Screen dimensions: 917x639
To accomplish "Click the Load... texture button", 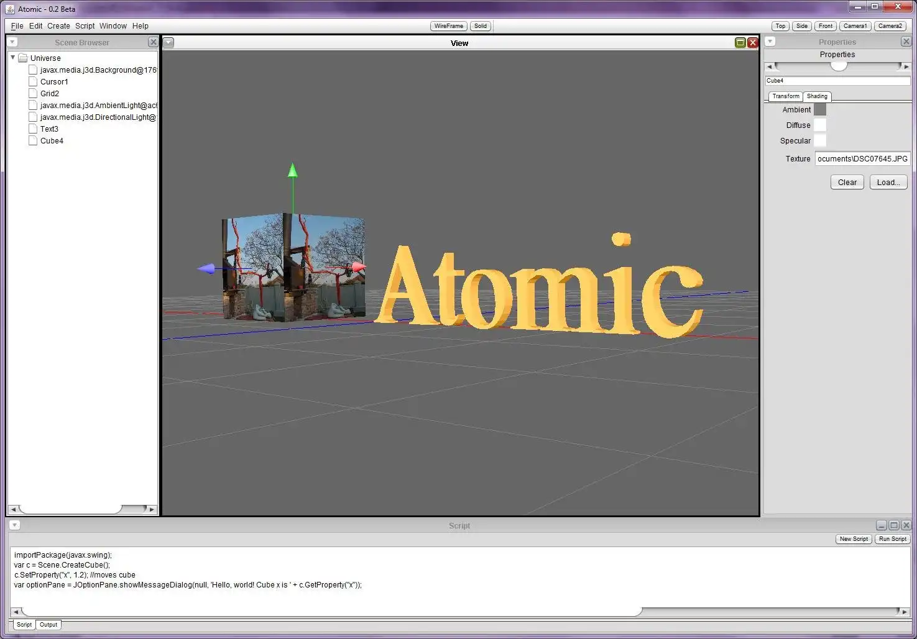I will pyautogui.click(x=888, y=182).
